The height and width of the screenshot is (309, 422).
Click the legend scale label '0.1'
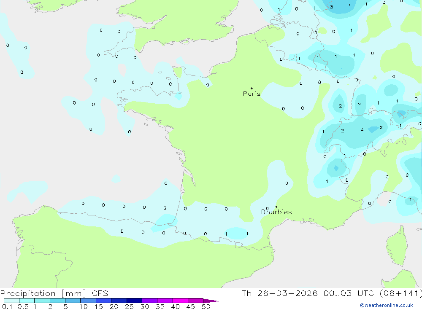coord(7,306)
